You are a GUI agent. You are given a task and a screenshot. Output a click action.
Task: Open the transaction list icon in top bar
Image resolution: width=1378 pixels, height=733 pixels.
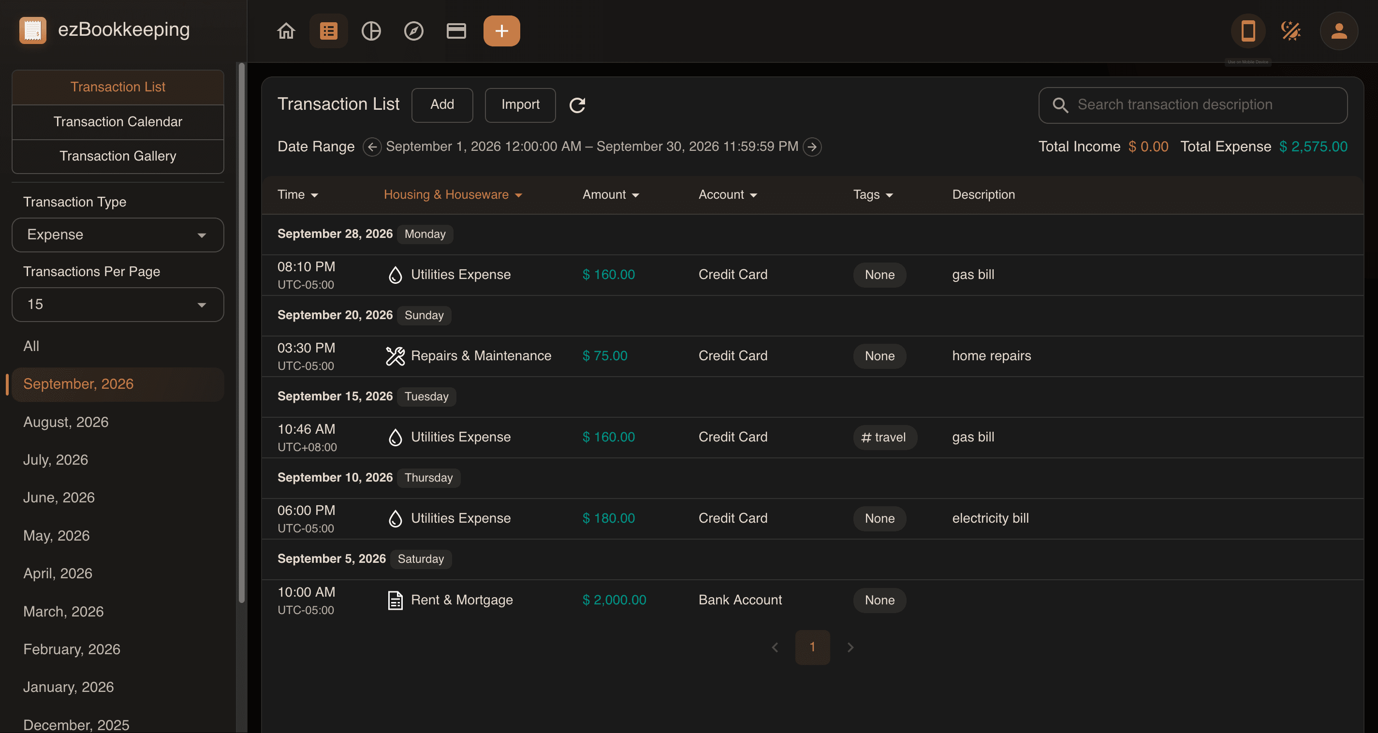pyautogui.click(x=328, y=31)
